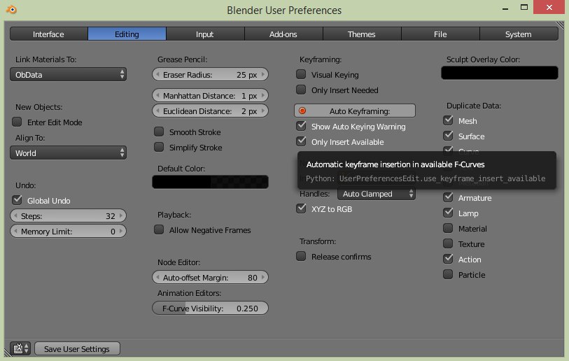Viewport: 569px width, 361px height.
Task: Switch to the File tab
Action: [x=440, y=34]
